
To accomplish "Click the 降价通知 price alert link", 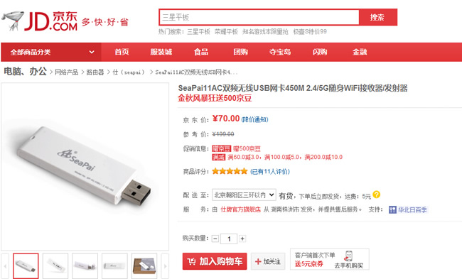I will tap(254, 119).
